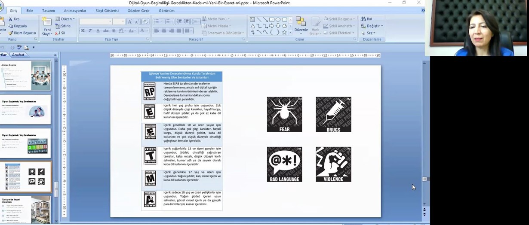529x225 pixels.
Task: Open the Ekle ribbon tab
Action: pyautogui.click(x=30, y=10)
